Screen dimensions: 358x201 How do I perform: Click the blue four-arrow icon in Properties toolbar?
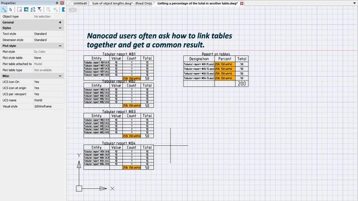(33, 9)
